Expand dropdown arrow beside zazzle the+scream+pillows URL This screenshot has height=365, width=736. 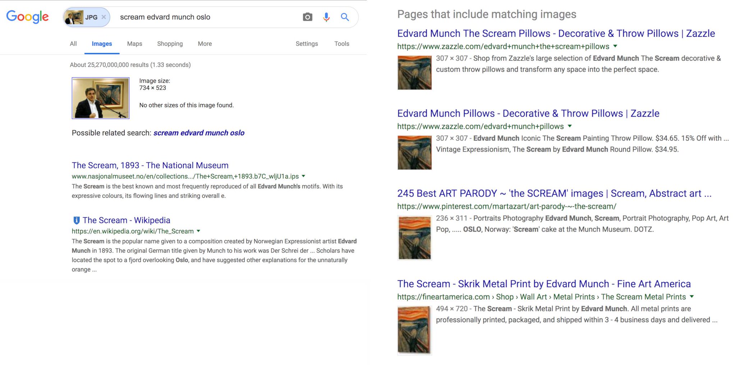615,46
